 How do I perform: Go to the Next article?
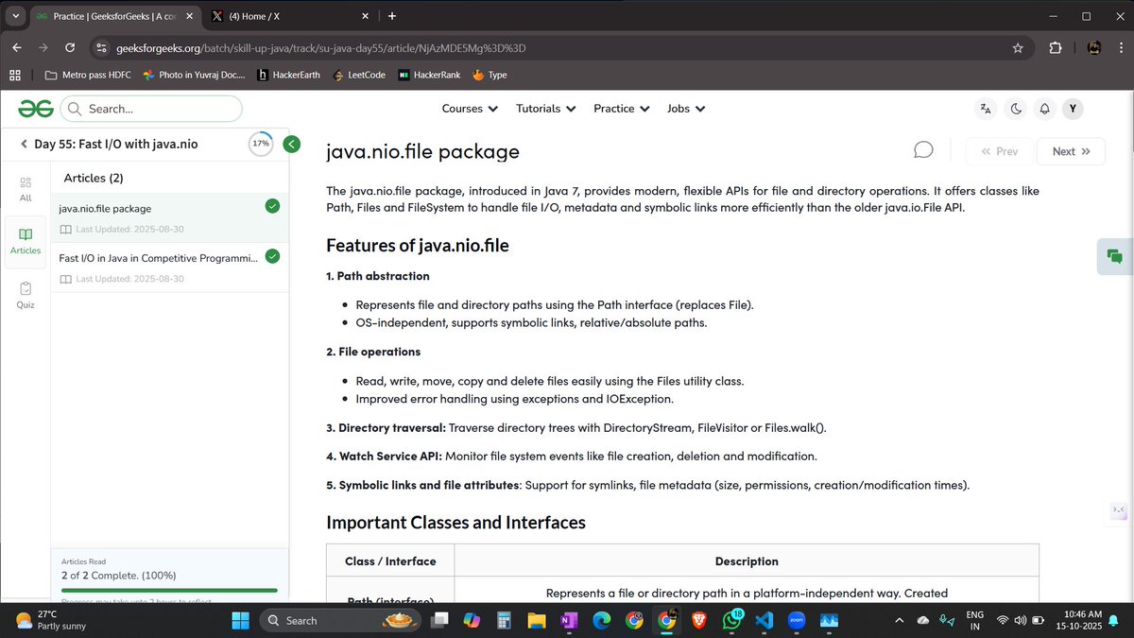tap(1071, 151)
